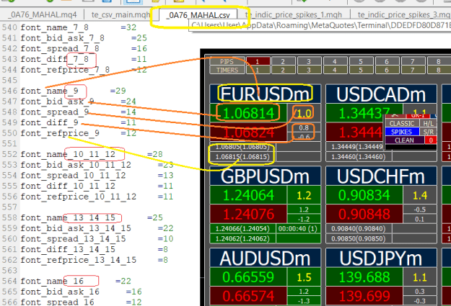Viewport: 451px width, 306px height.
Task: Click USDCHFm bid price 0.90834
Action: [364, 195]
